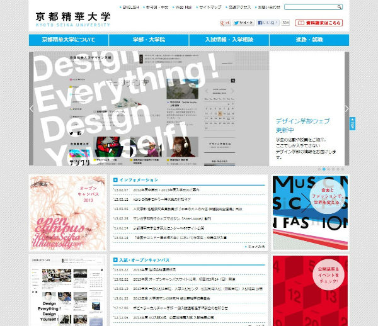Click the インフォメーション heading arrow icon
Image resolution: width=378 pixels, height=326 pixels.
pyautogui.click(x=115, y=180)
